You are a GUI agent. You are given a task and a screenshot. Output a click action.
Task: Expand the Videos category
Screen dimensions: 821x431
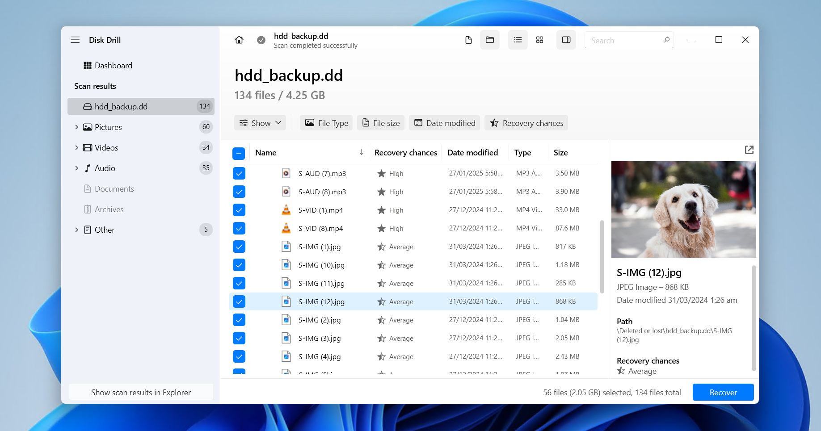(x=76, y=148)
